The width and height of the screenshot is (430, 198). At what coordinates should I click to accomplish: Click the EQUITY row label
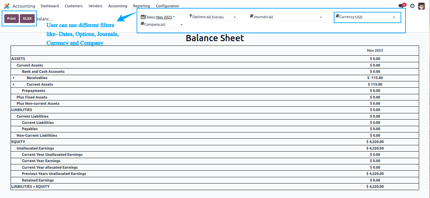click(18, 142)
